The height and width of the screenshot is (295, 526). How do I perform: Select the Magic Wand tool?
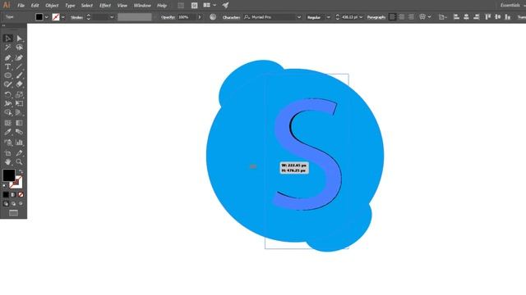(7, 48)
